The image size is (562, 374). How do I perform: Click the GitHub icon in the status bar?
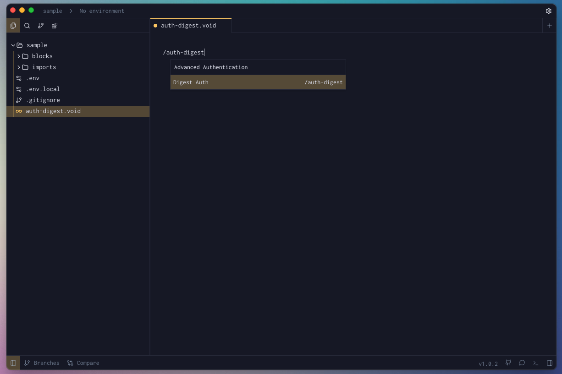coord(508,363)
